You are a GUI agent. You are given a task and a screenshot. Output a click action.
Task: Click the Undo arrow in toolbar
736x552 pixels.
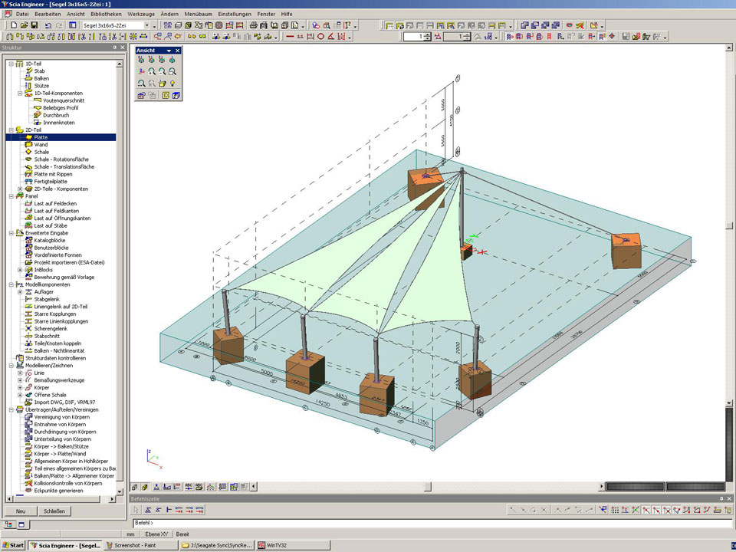coord(48,25)
